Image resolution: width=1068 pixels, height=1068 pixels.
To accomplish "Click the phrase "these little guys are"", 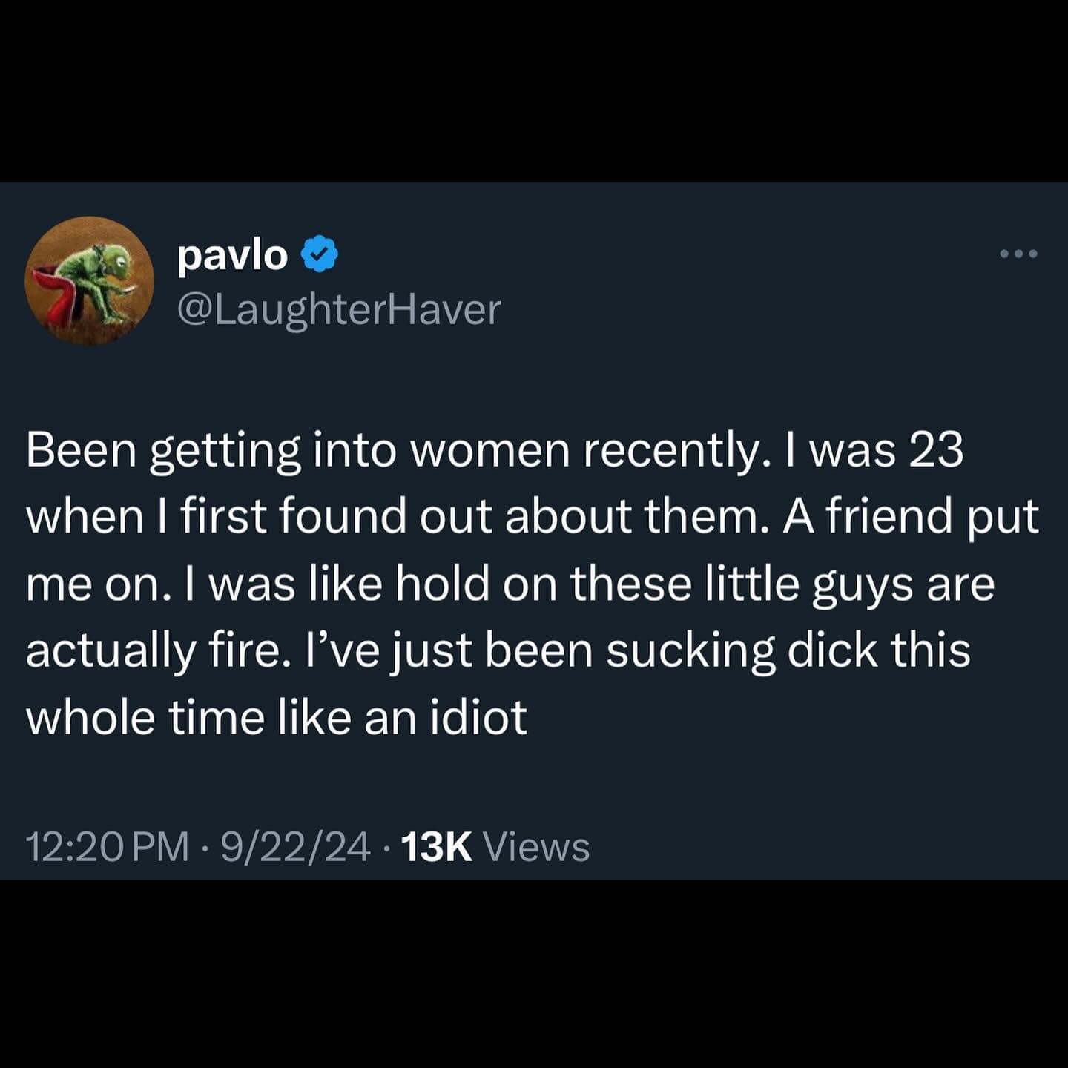I will pos(782,585).
